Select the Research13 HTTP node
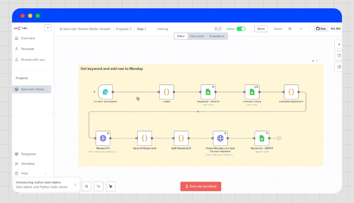The width and height of the screenshot is (354, 203). [103, 138]
